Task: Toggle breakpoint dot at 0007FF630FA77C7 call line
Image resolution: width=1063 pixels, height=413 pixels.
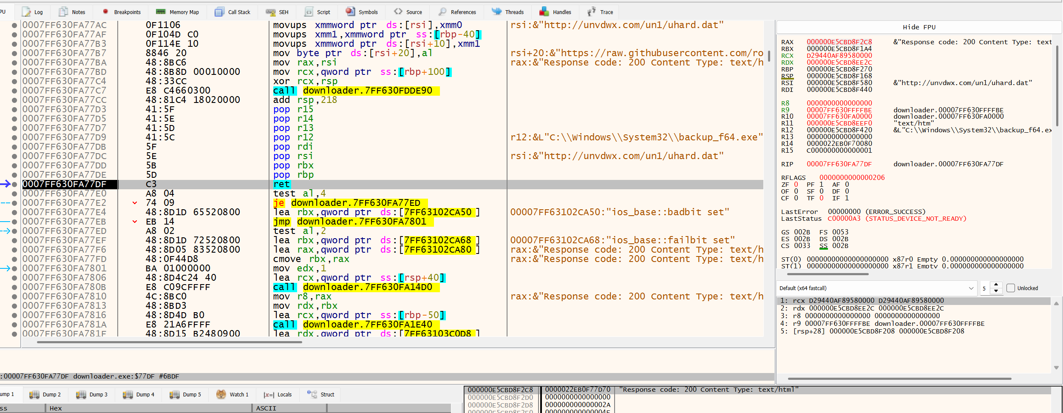Action: [x=14, y=91]
